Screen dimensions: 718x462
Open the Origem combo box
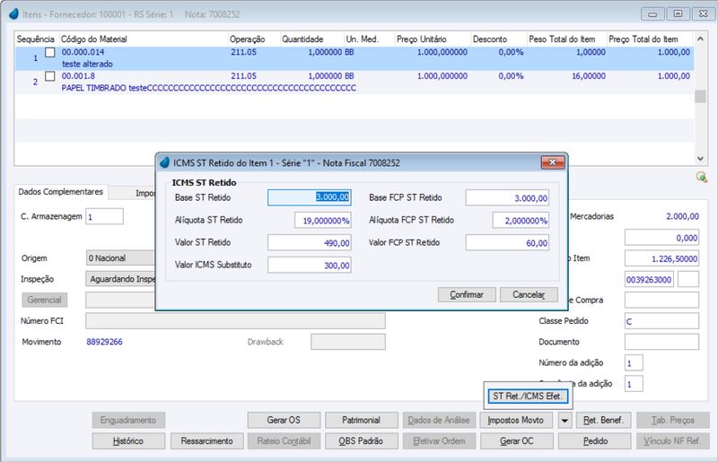pyautogui.click(x=120, y=258)
